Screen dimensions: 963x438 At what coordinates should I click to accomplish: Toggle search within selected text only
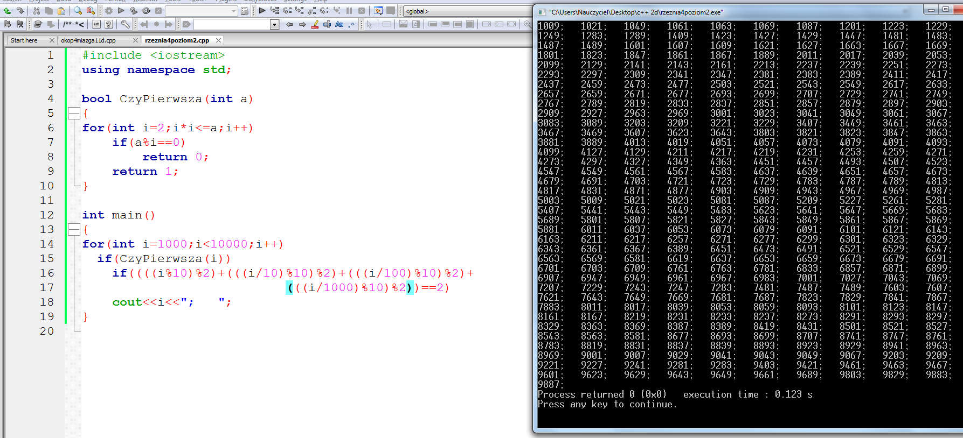point(327,24)
